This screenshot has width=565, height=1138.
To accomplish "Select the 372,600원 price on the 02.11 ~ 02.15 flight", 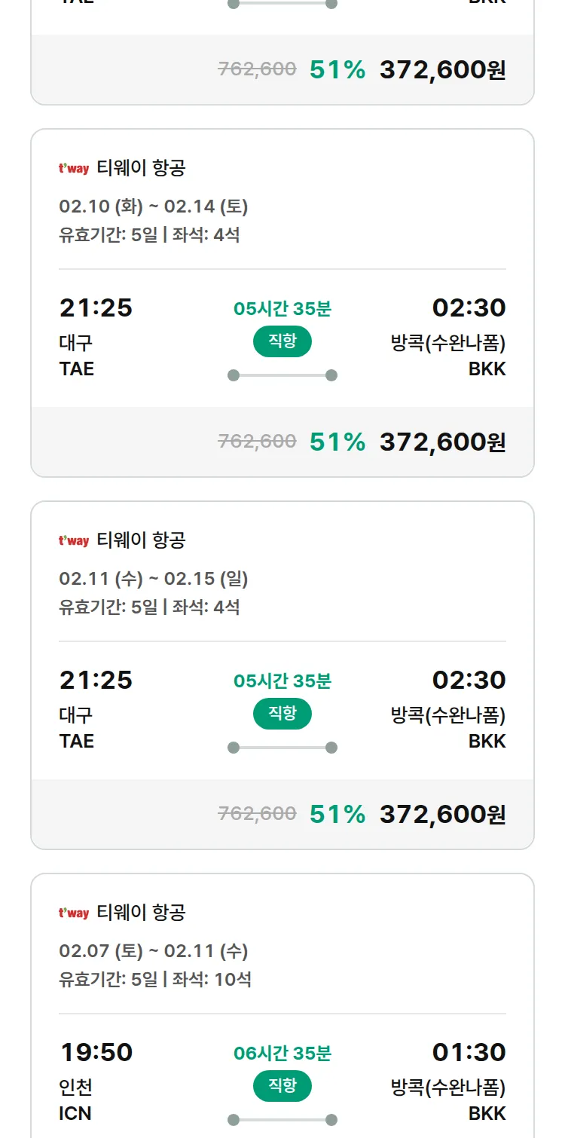I will pos(442,814).
